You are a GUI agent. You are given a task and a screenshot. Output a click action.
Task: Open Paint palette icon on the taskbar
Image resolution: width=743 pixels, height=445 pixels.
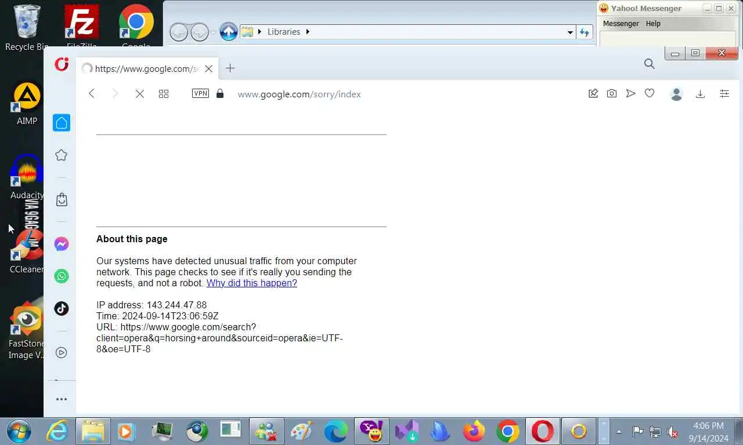pyautogui.click(x=301, y=431)
